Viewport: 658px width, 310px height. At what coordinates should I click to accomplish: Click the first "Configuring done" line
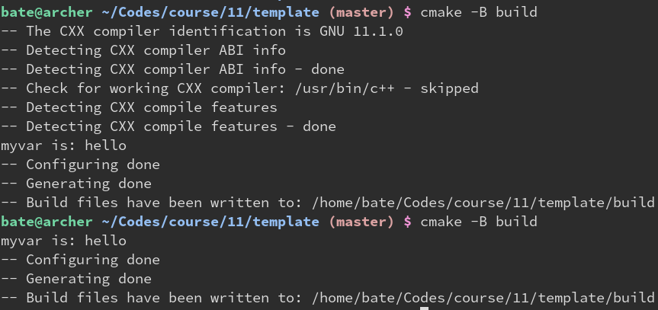pos(92,165)
